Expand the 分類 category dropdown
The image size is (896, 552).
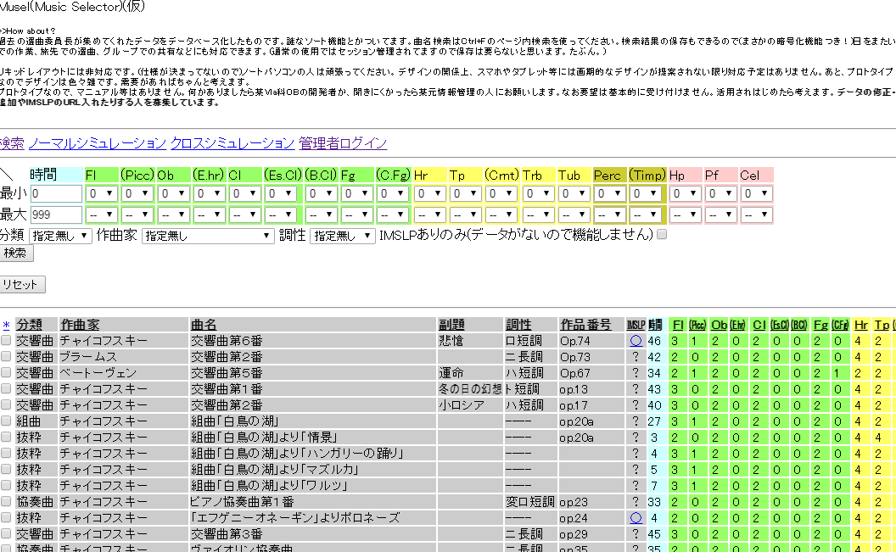coord(60,236)
